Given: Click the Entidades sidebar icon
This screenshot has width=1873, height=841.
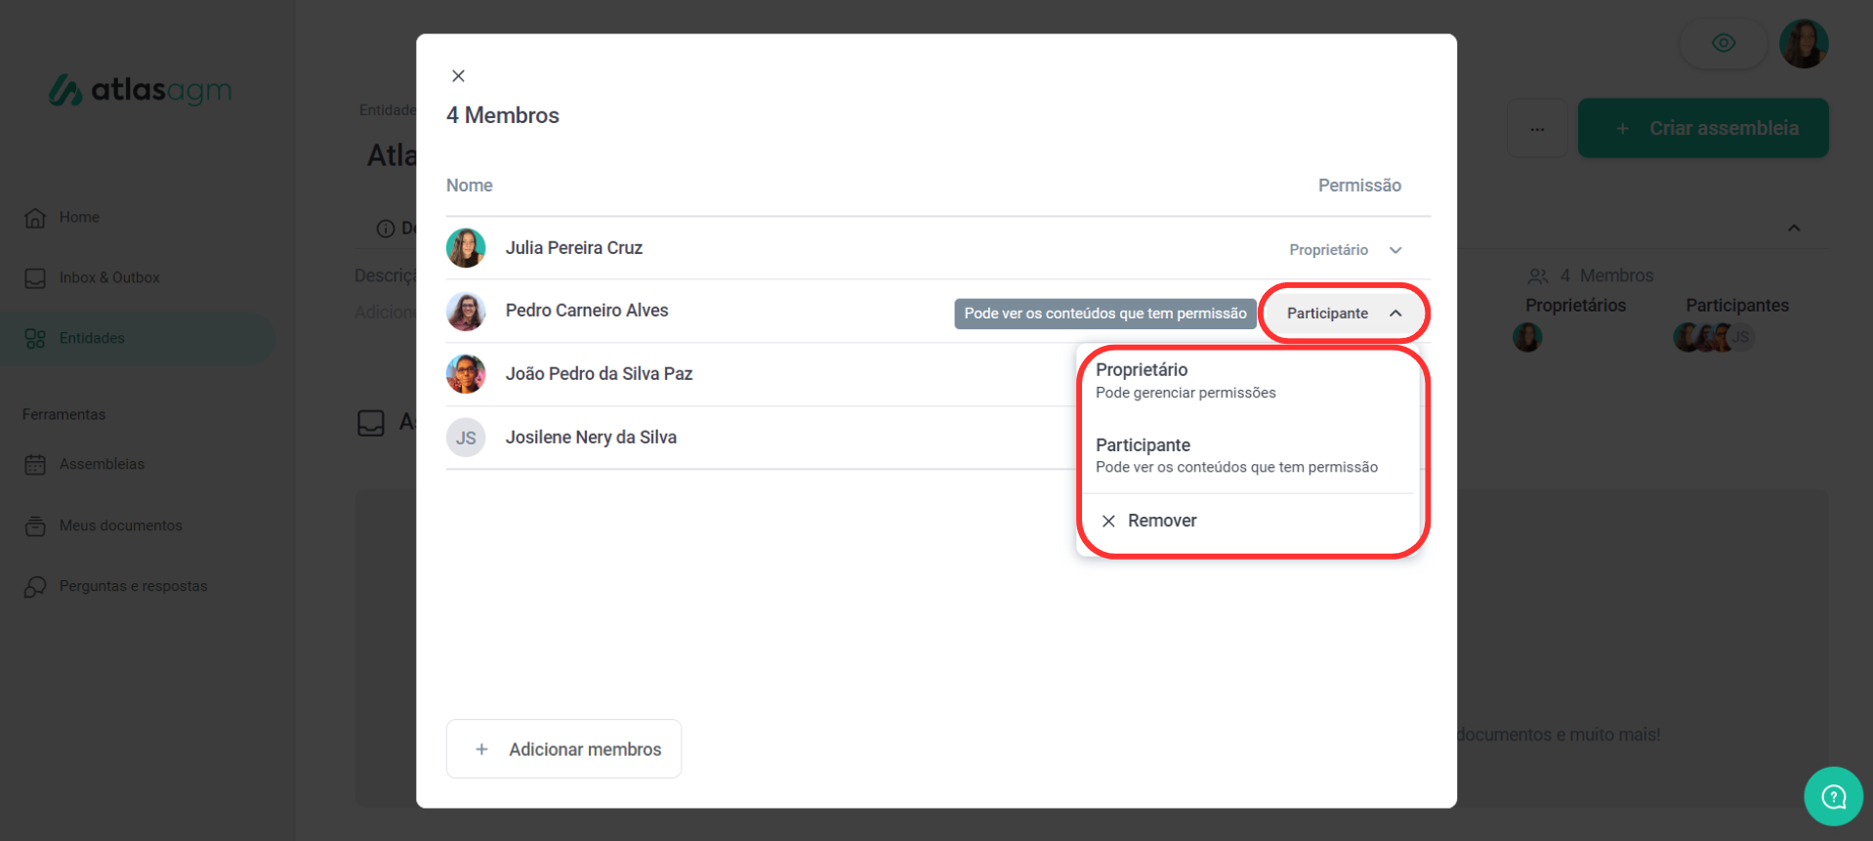Looking at the screenshot, I should [x=35, y=339].
